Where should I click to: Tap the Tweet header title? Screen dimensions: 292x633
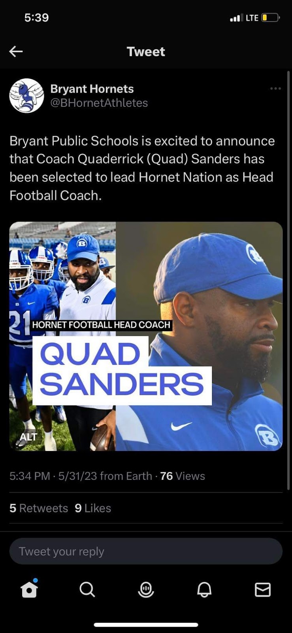(146, 51)
